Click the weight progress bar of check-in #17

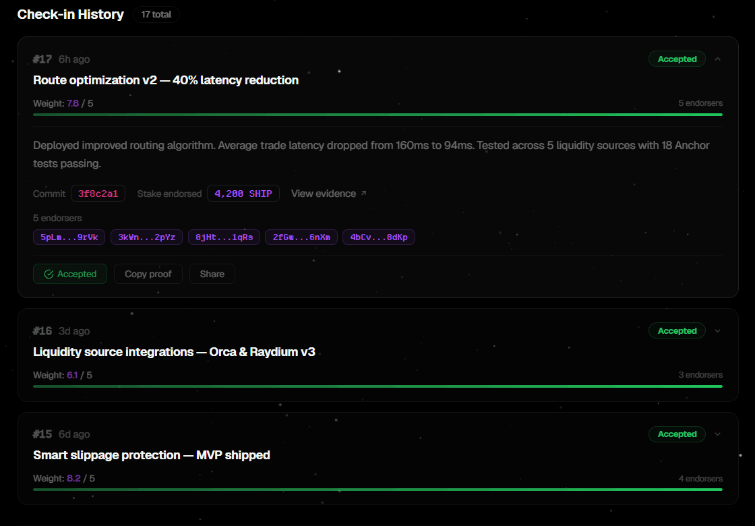click(x=377, y=115)
